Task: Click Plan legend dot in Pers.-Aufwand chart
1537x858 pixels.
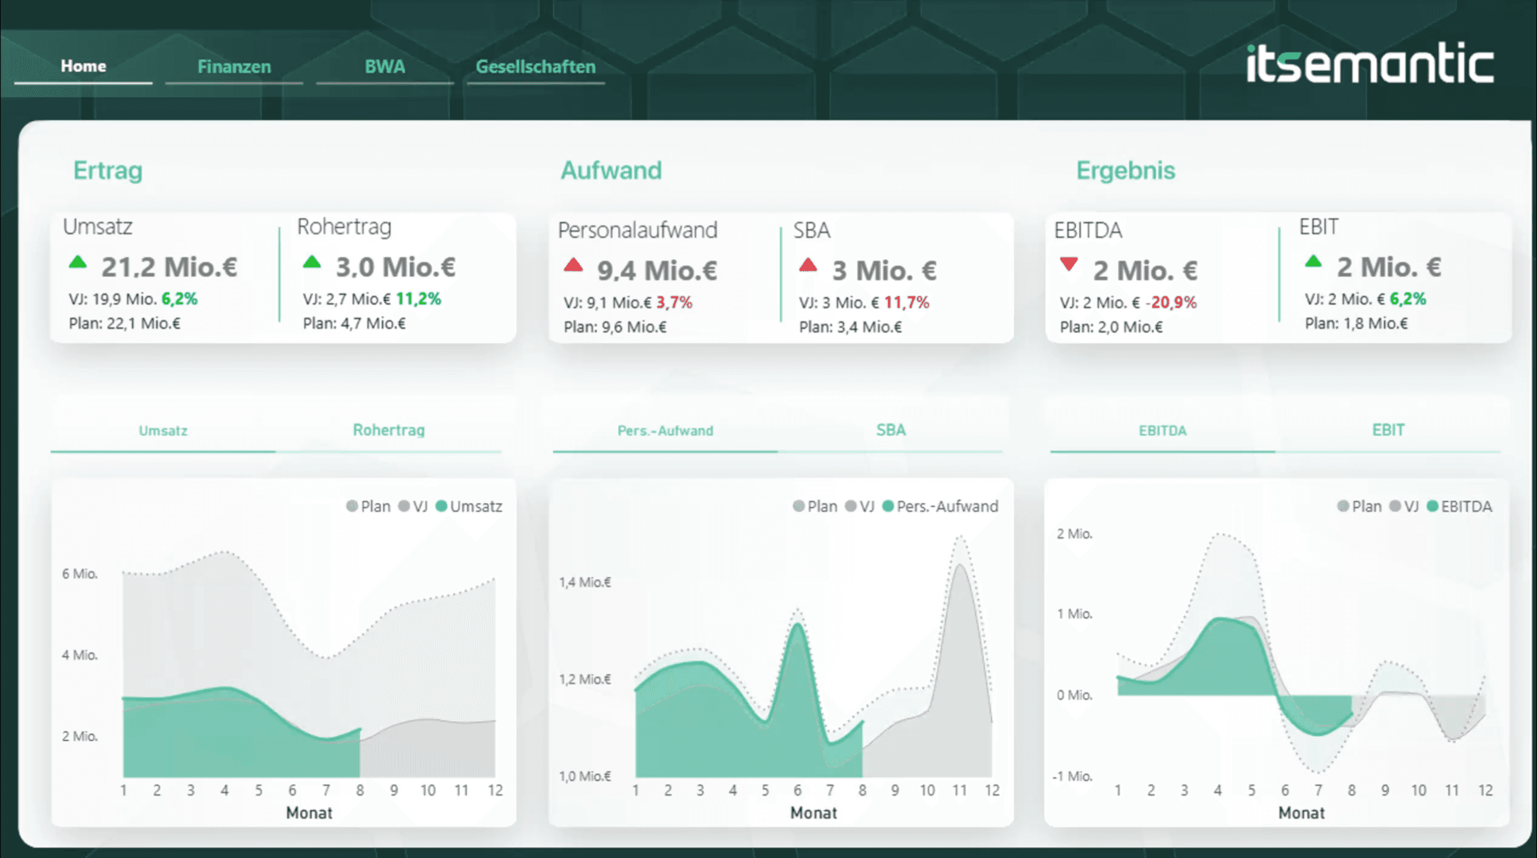Action: tap(799, 506)
